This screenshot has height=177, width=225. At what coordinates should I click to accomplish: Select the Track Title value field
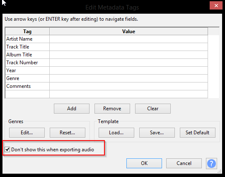pyautogui.click(x=128, y=47)
